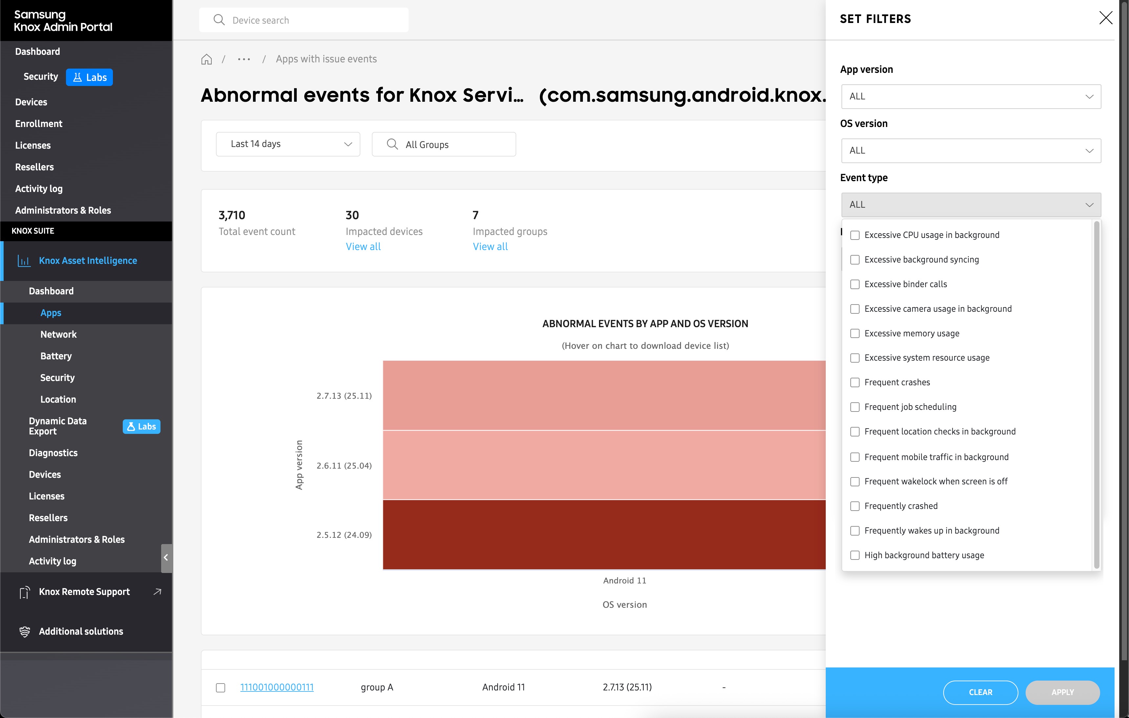Click the 2.6.11 (25.04) chart bar
Viewport: 1129px width, 718px height.
604,465
